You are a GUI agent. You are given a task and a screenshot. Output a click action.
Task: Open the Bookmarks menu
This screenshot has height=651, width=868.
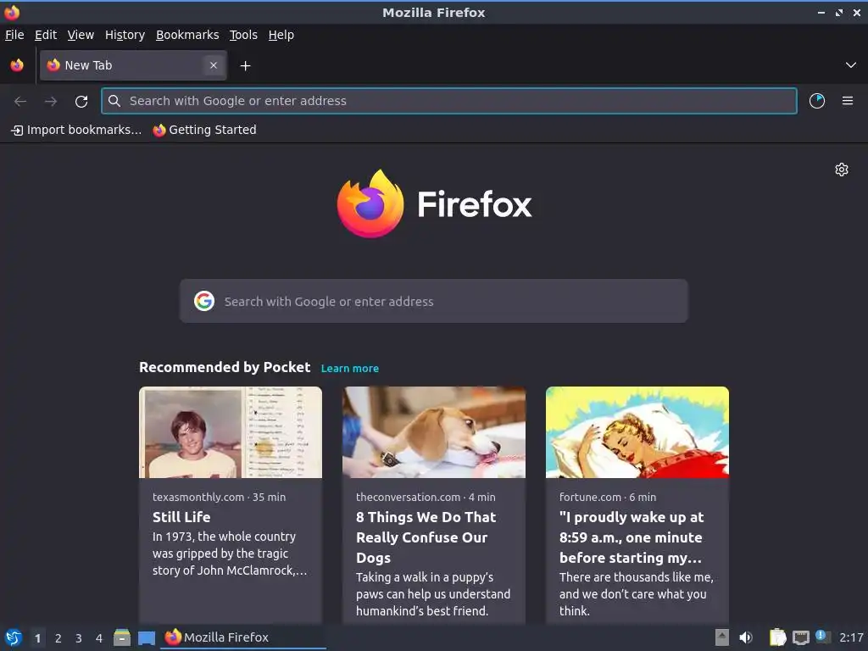187,35
